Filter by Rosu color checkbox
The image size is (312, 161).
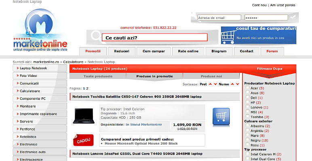point(247,144)
